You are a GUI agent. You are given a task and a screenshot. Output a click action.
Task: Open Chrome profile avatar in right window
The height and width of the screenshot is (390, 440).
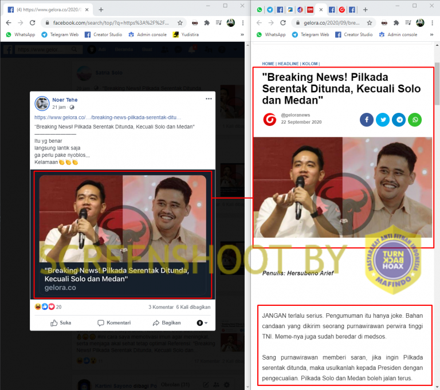pyautogui.click(x=420, y=23)
